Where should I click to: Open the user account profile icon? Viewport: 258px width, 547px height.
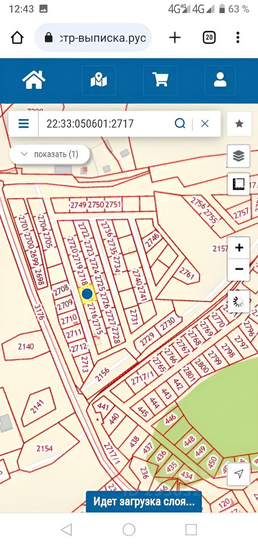(220, 80)
